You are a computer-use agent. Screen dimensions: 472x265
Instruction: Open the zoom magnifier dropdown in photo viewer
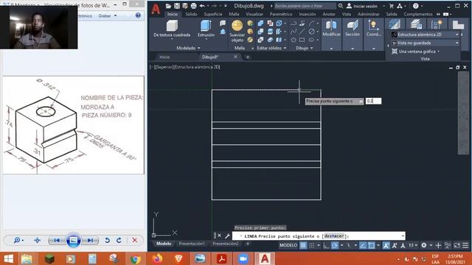pos(18,241)
